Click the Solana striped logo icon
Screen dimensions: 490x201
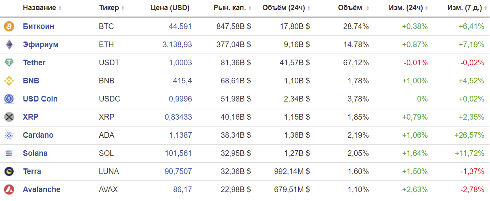[x=9, y=153]
